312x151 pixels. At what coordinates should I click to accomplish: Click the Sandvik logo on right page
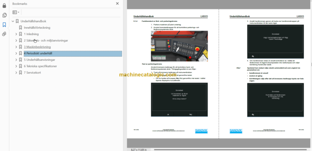pyautogui.click(x=236, y=131)
